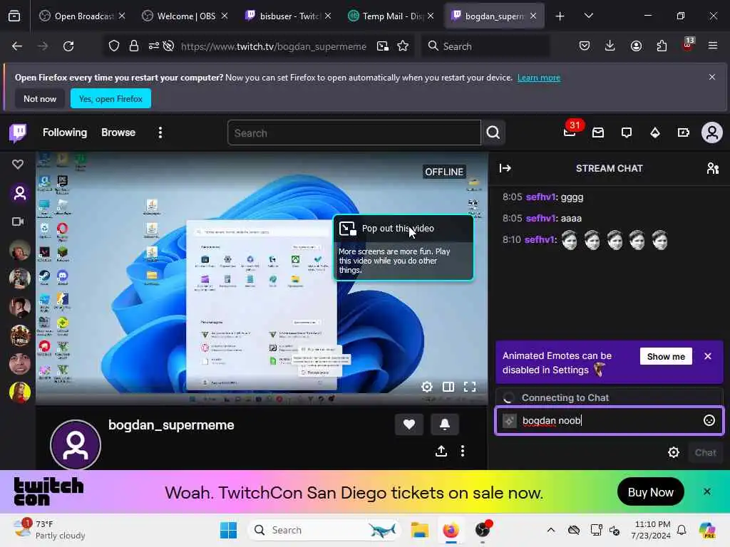The width and height of the screenshot is (730, 547).
Task: Open the chat settings gear icon
Action: [x=674, y=452]
